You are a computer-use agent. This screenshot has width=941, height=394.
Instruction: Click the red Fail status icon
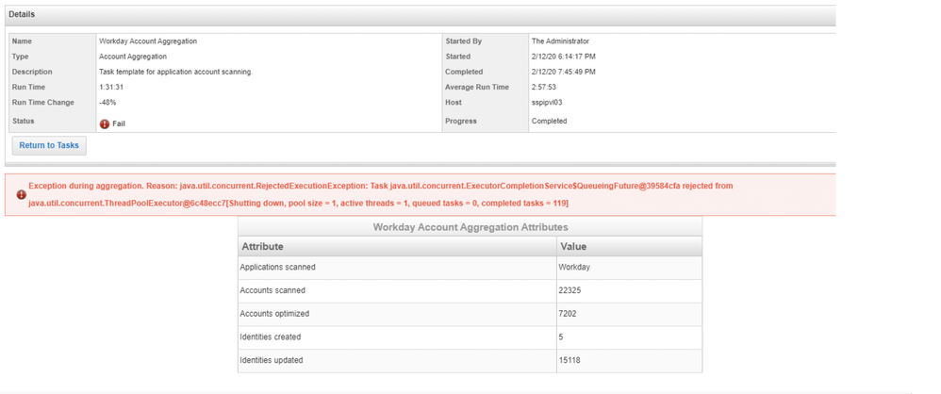[105, 123]
